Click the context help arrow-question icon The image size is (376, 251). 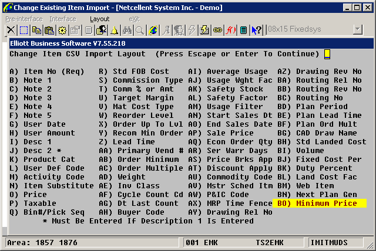tap(257, 30)
